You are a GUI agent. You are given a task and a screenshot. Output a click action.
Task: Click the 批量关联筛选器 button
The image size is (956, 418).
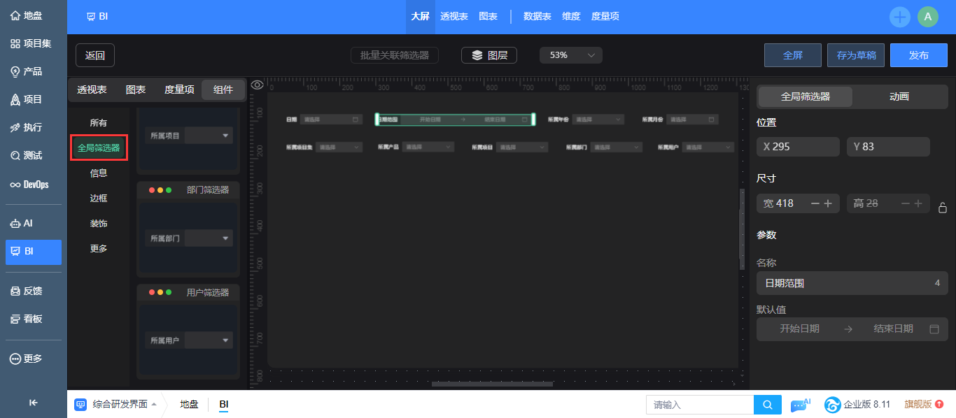(x=395, y=55)
